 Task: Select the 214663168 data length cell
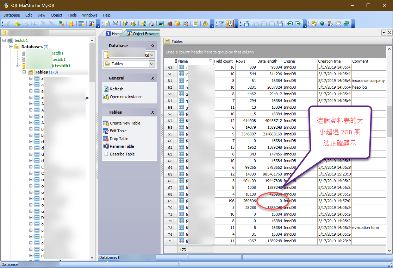[270, 134]
